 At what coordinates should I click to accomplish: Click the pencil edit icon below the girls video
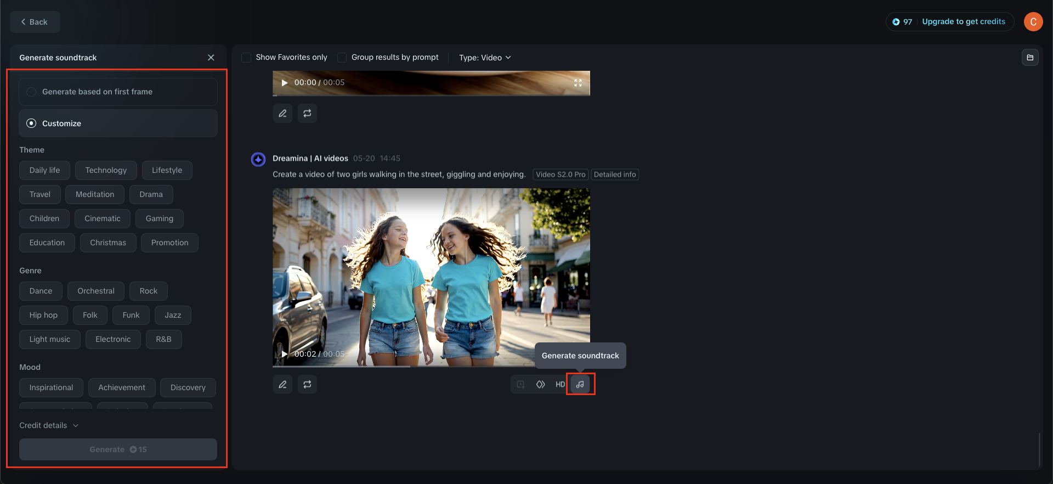click(x=282, y=384)
